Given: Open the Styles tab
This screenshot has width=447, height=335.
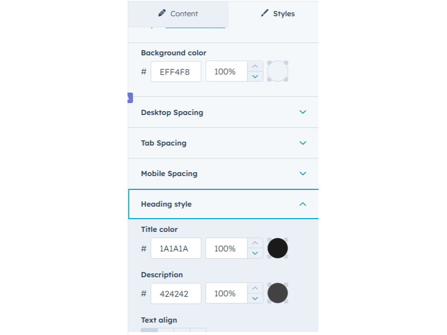Looking at the screenshot, I should click(x=277, y=14).
